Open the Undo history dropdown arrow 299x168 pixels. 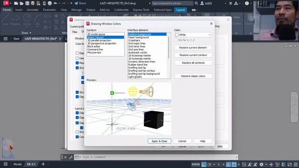pyautogui.click(x=59, y=3)
